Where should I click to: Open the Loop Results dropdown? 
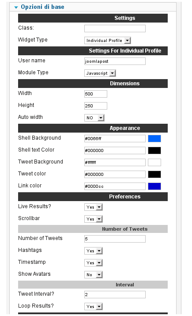(x=94, y=307)
